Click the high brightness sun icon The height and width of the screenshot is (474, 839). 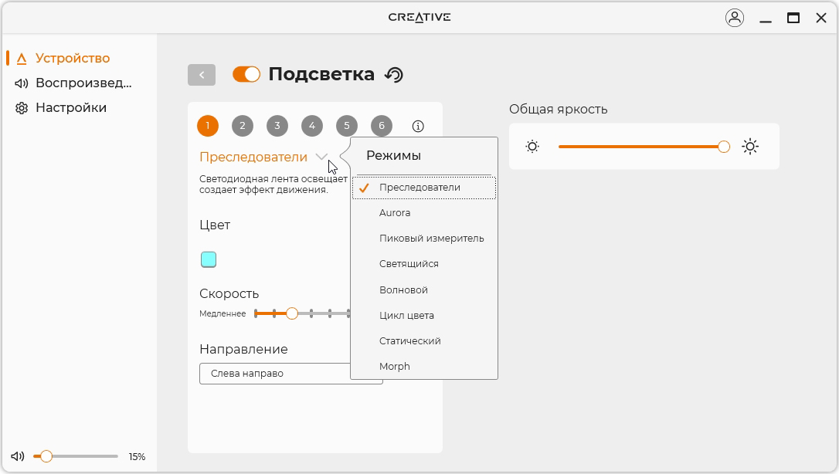click(750, 147)
